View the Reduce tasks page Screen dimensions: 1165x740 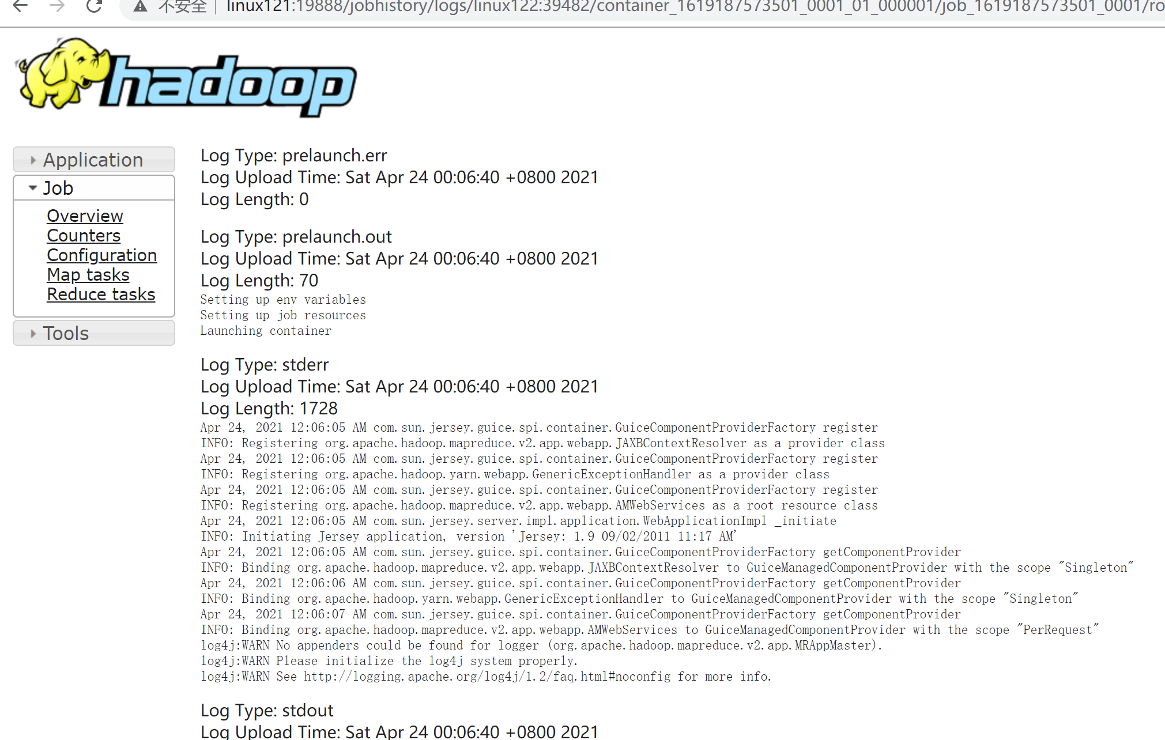[101, 294]
